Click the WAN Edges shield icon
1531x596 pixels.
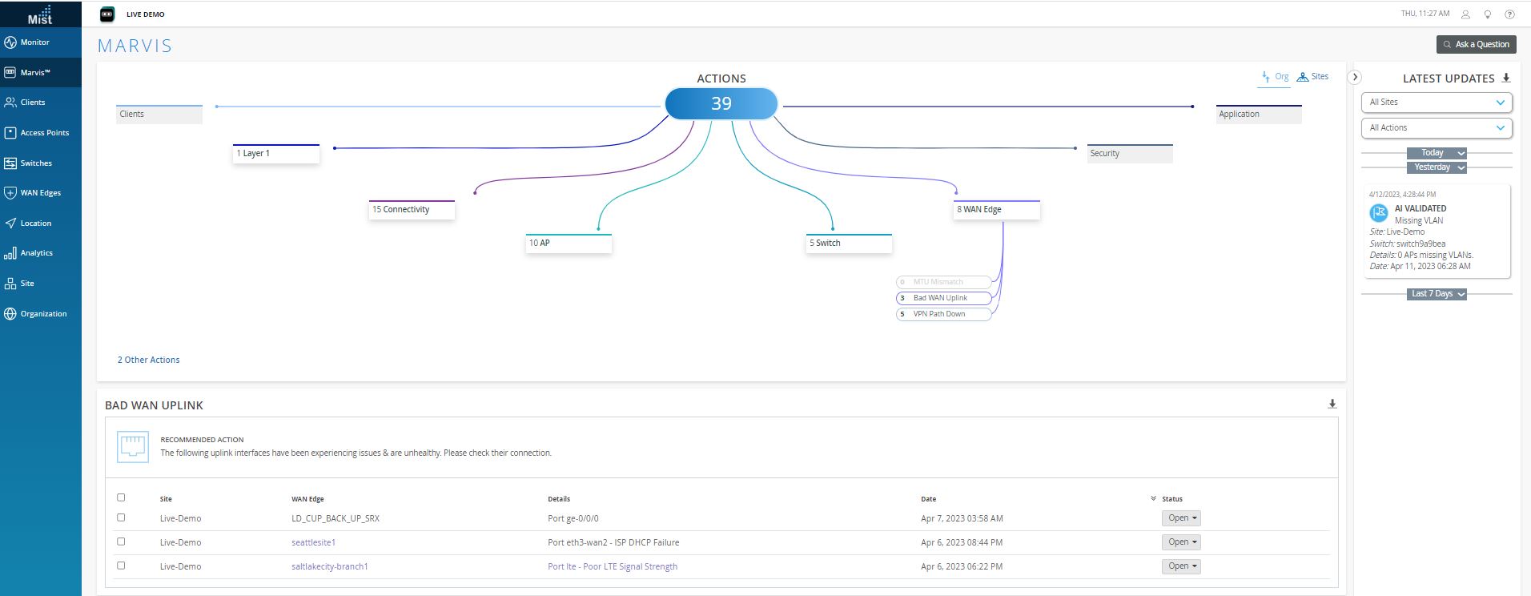10,193
